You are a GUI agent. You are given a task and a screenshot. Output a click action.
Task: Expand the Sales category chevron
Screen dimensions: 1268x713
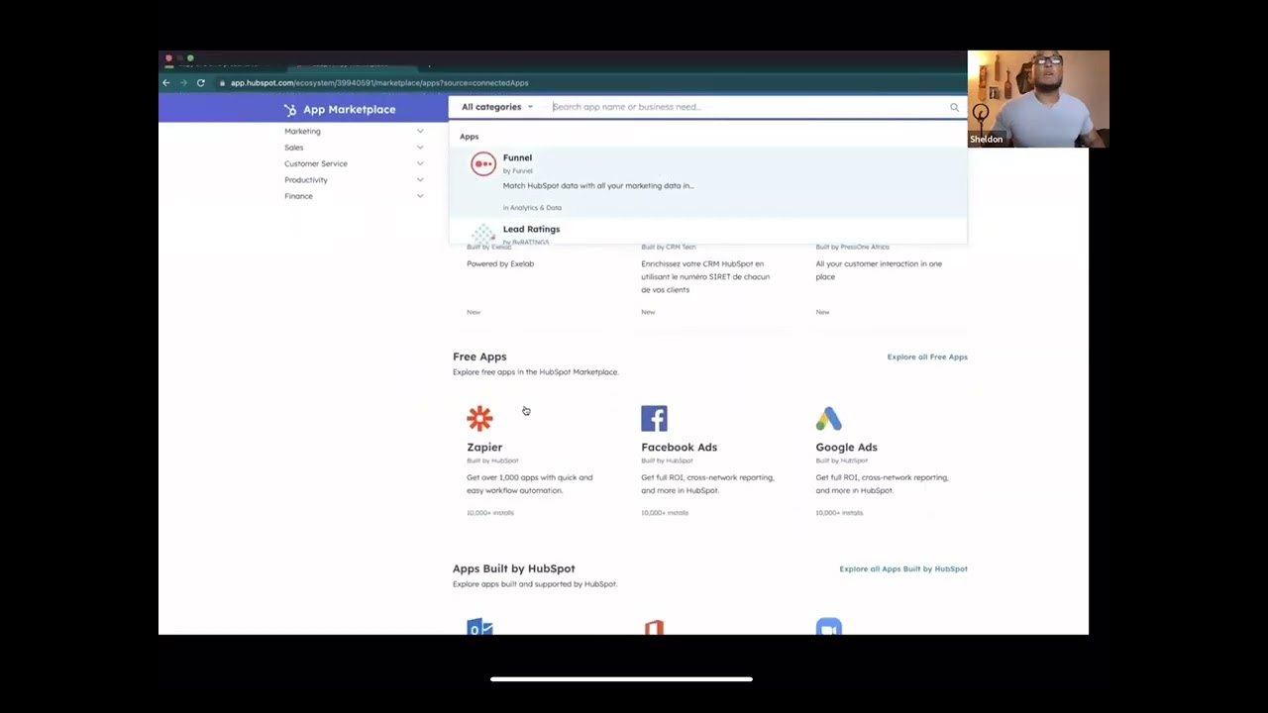click(420, 148)
